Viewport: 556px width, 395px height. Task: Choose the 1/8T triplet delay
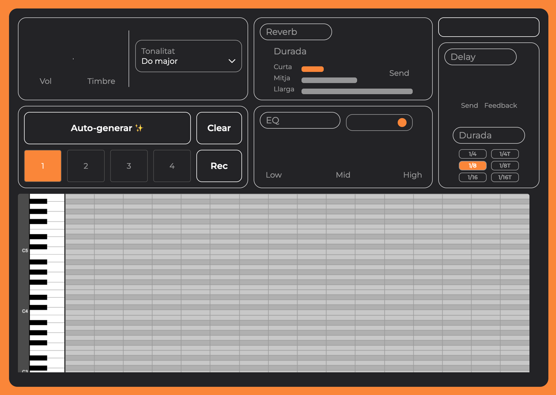(505, 166)
